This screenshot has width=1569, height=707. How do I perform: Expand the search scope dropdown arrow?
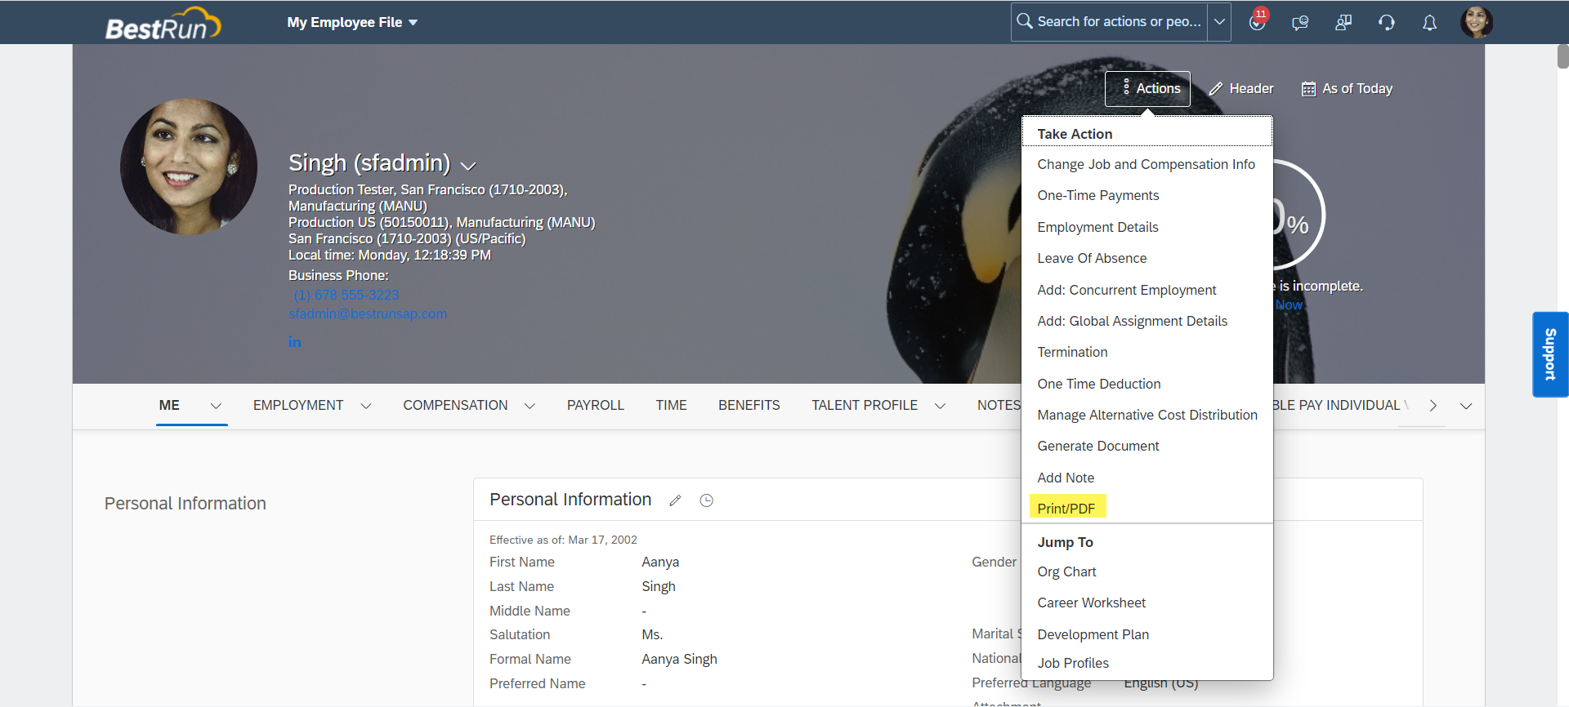(1219, 22)
